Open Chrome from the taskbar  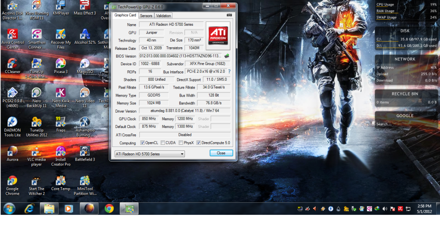[x=109, y=209]
